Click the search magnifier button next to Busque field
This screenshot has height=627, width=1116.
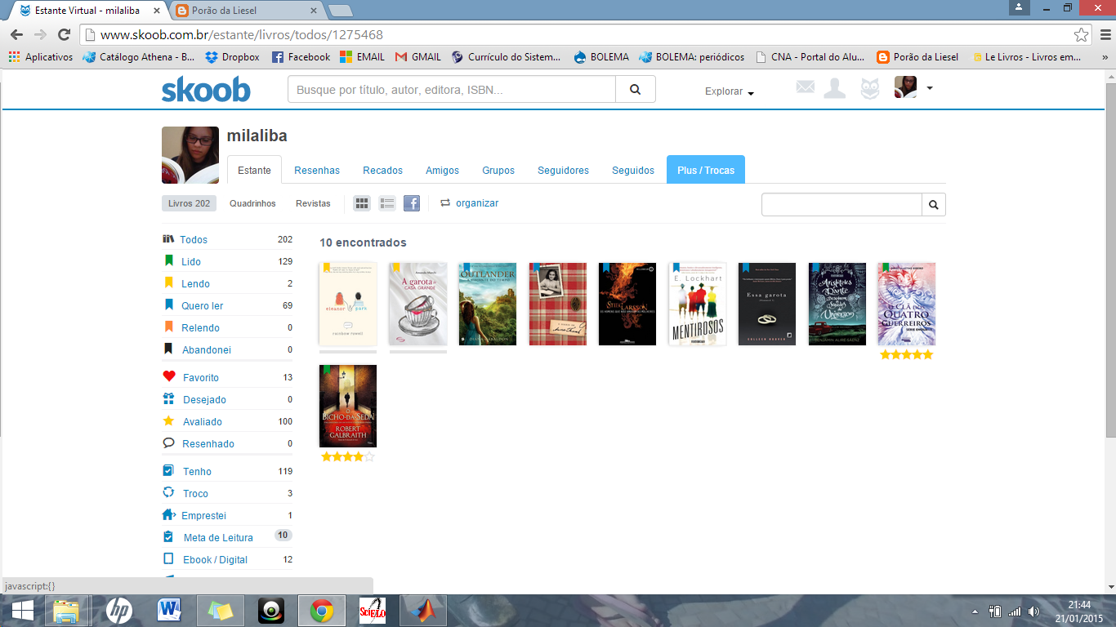[635, 90]
